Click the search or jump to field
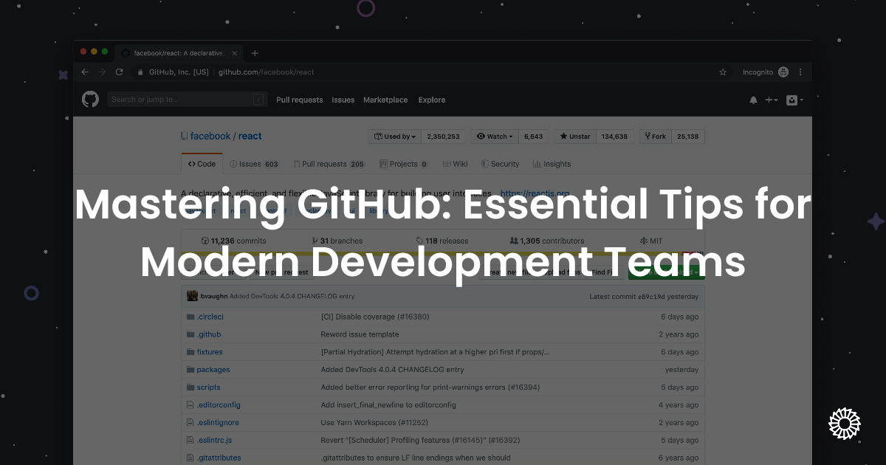886x465 pixels. tap(187, 99)
